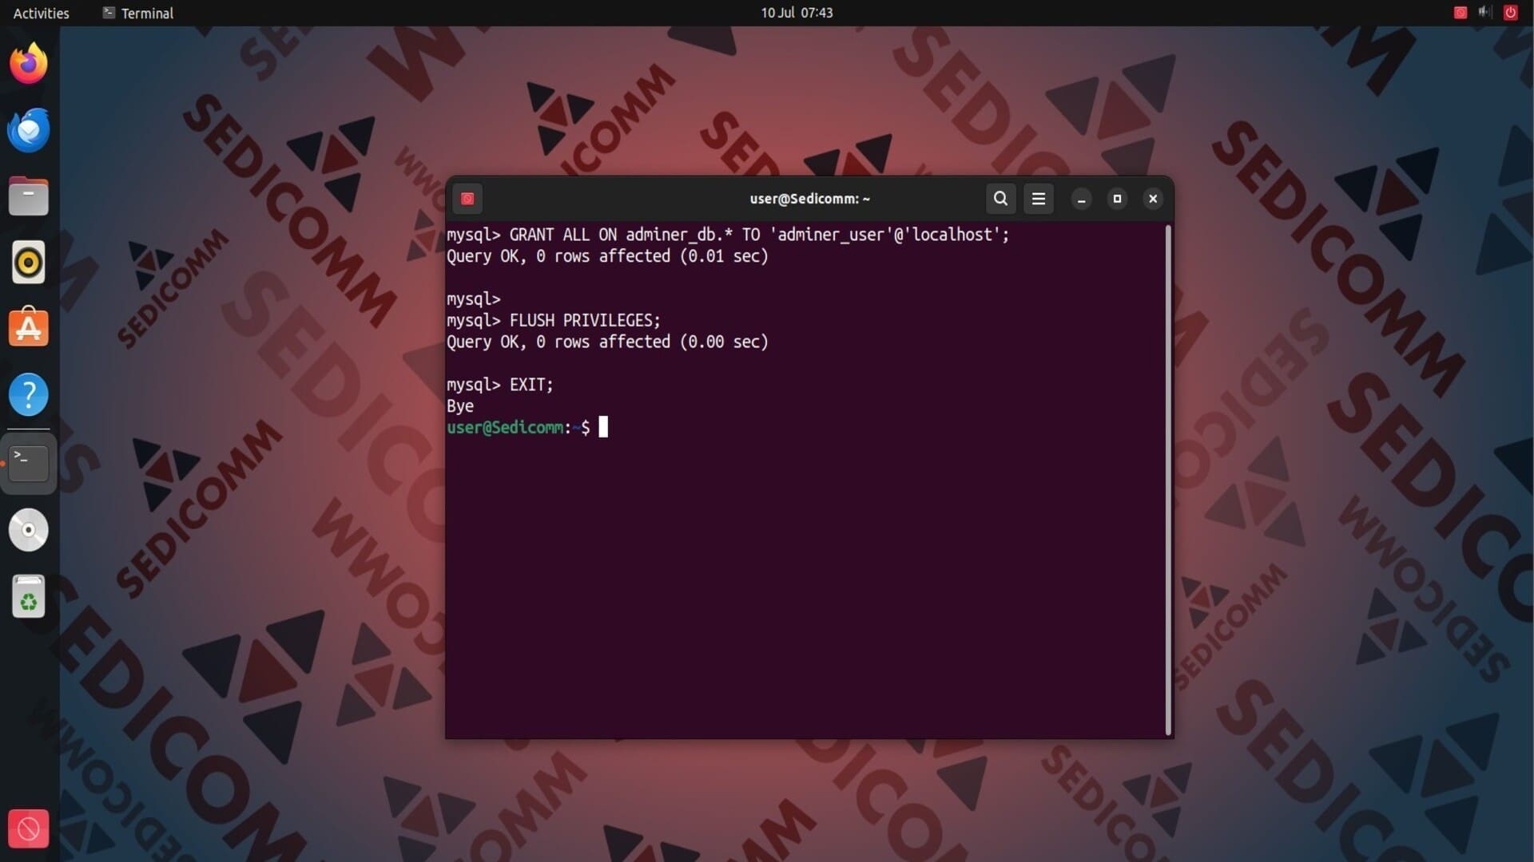The height and width of the screenshot is (862, 1534).
Task: Open the Trash from the dock
Action: (29, 597)
